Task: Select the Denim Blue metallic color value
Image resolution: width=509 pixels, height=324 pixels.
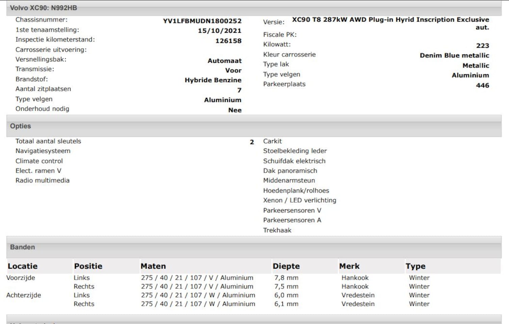Action: (x=454, y=56)
